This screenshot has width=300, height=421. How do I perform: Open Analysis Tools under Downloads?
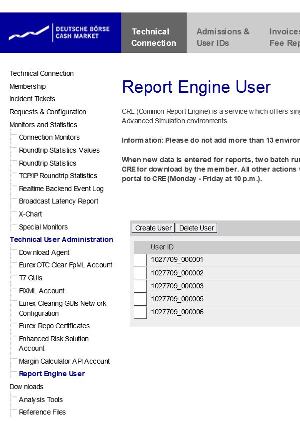coord(41,400)
